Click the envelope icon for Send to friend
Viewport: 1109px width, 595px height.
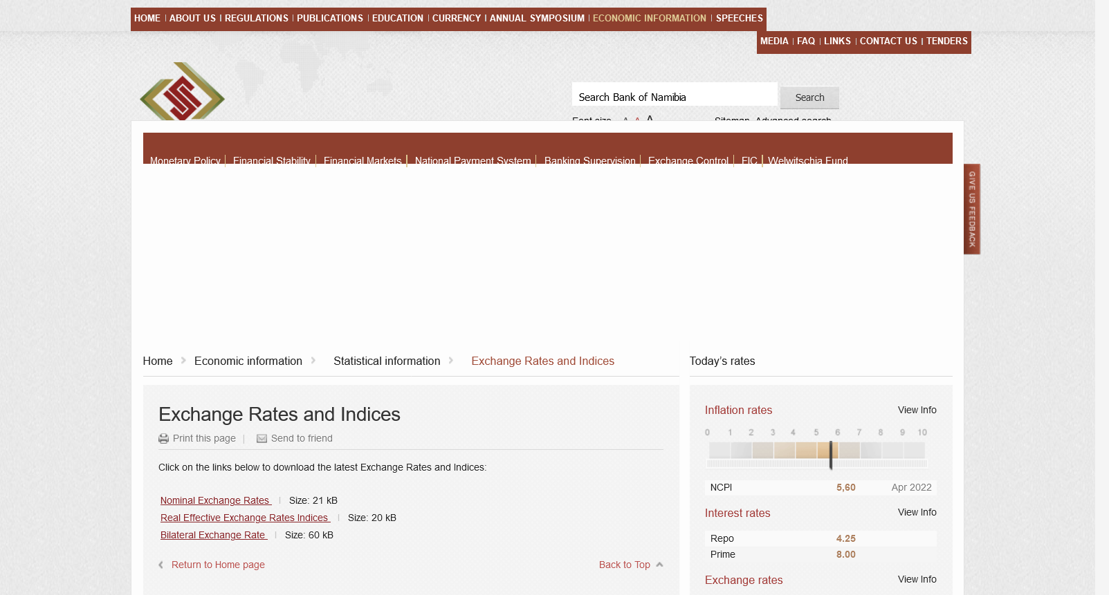[x=262, y=439]
